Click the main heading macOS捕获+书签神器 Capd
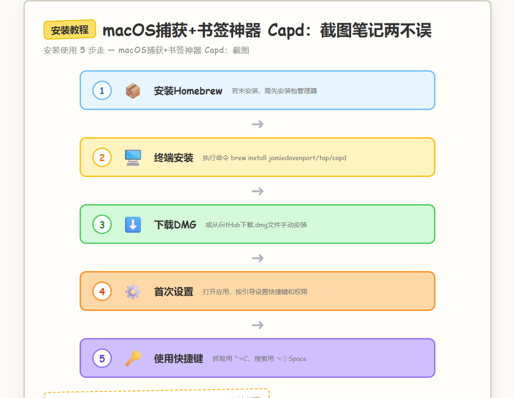The height and width of the screenshot is (398, 515). [267, 30]
